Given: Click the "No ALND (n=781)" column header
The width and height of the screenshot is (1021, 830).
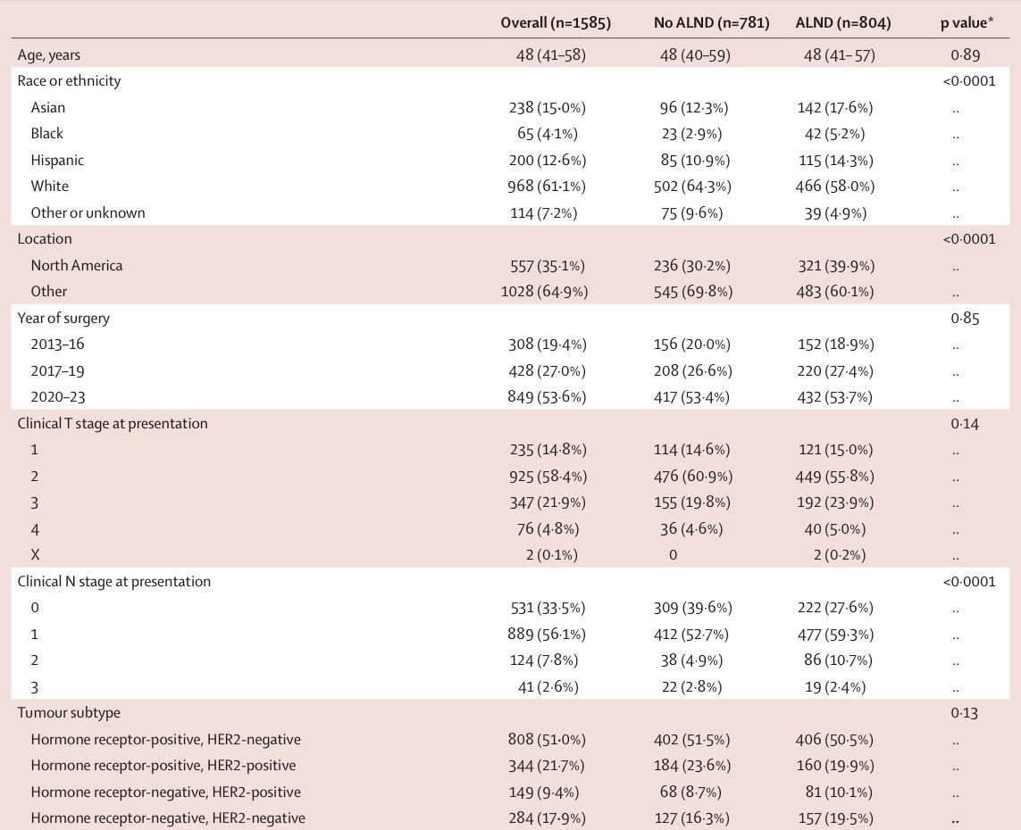Looking at the screenshot, I should click(x=711, y=23).
